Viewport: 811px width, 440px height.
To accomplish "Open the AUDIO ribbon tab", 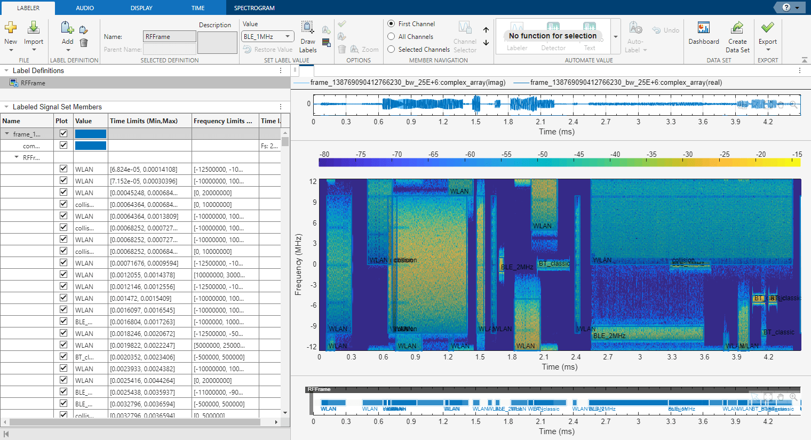I will [85, 8].
